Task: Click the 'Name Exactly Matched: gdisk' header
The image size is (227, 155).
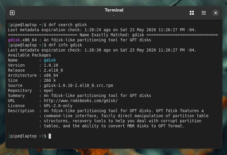Action: coord(112,35)
